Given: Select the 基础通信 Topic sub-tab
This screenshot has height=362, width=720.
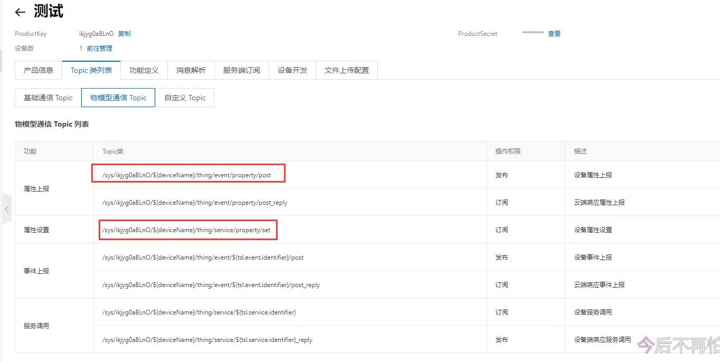Looking at the screenshot, I should pos(48,98).
